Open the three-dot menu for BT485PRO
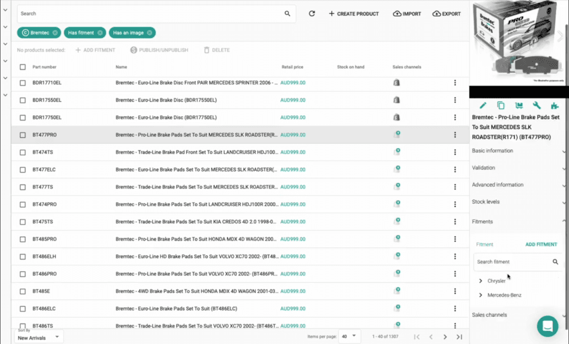The width and height of the screenshot is (569, 344). tap(455, 239)
